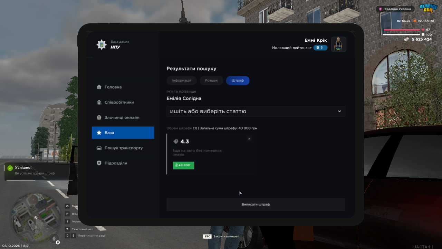Click the red health bar
The width and height of the screenshot is (442, 249).
tap(402, 30)
